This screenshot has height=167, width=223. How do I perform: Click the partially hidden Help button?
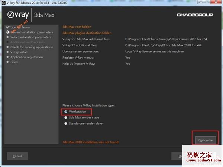(x=177, y=156)
